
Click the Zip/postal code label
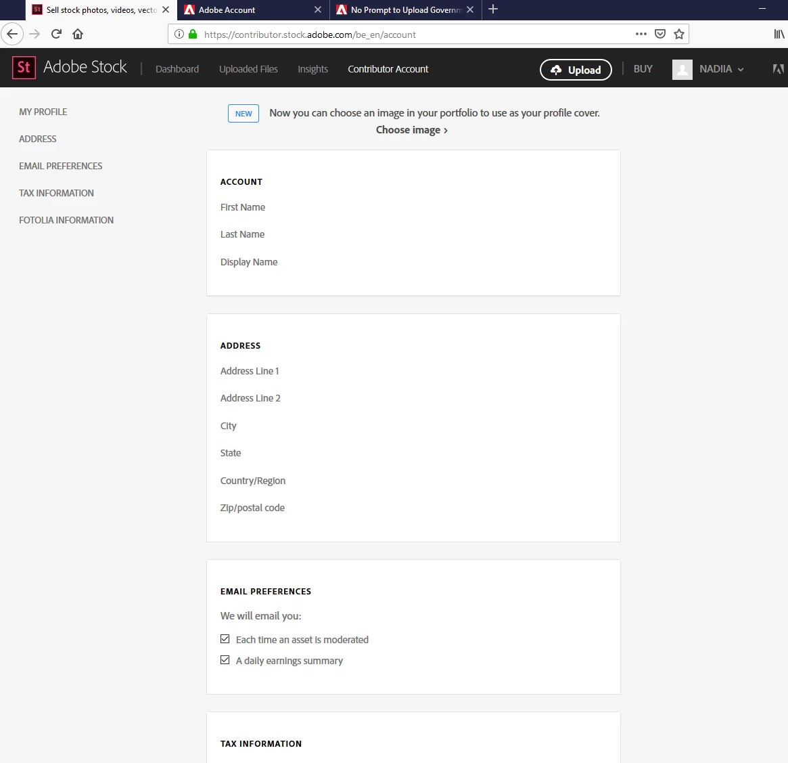click(x=252, y=508)
